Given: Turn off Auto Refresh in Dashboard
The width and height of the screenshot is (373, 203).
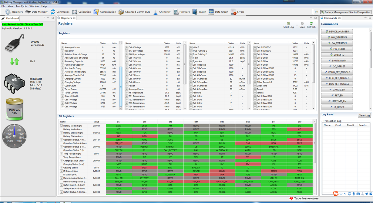Looking at the screenshot, I should [x=22, y=25].
